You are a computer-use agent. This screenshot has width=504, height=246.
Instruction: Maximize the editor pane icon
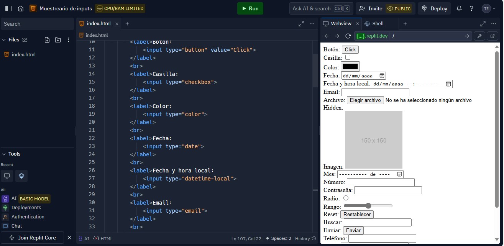pyautogui.click(x=301, y=24)
